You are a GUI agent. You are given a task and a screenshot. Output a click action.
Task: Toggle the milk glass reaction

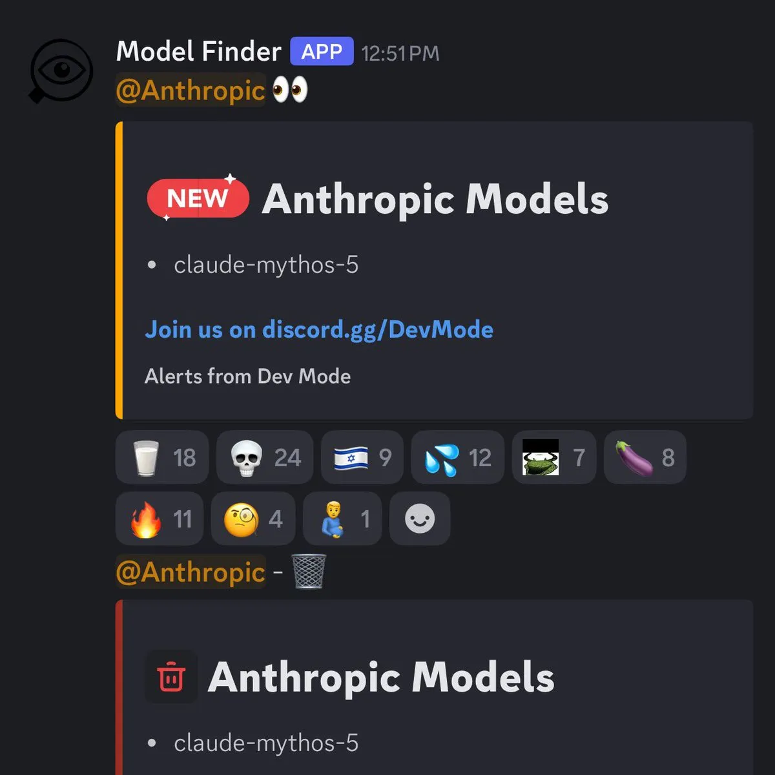162,457
